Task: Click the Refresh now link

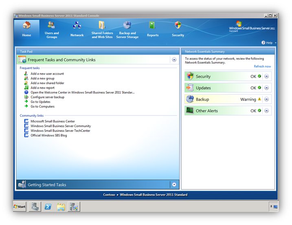Action: (x=262, y=67)
